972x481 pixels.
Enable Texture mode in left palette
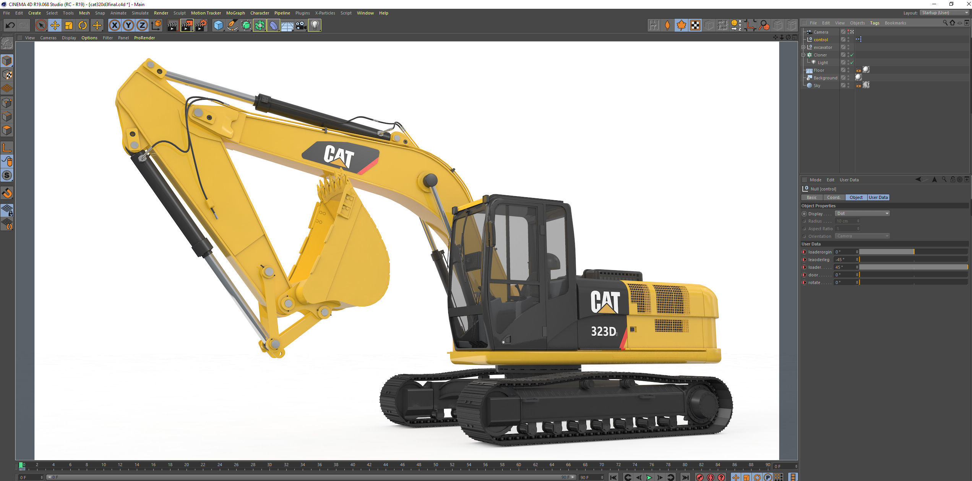point(7,75)
